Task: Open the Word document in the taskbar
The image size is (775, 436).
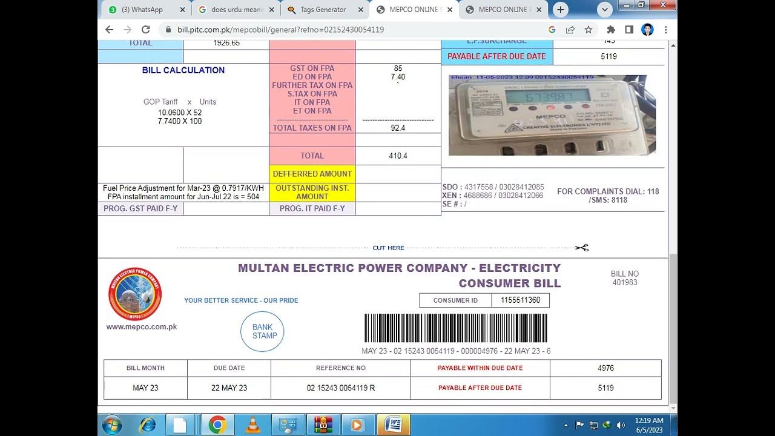Action: click(393, 425)
